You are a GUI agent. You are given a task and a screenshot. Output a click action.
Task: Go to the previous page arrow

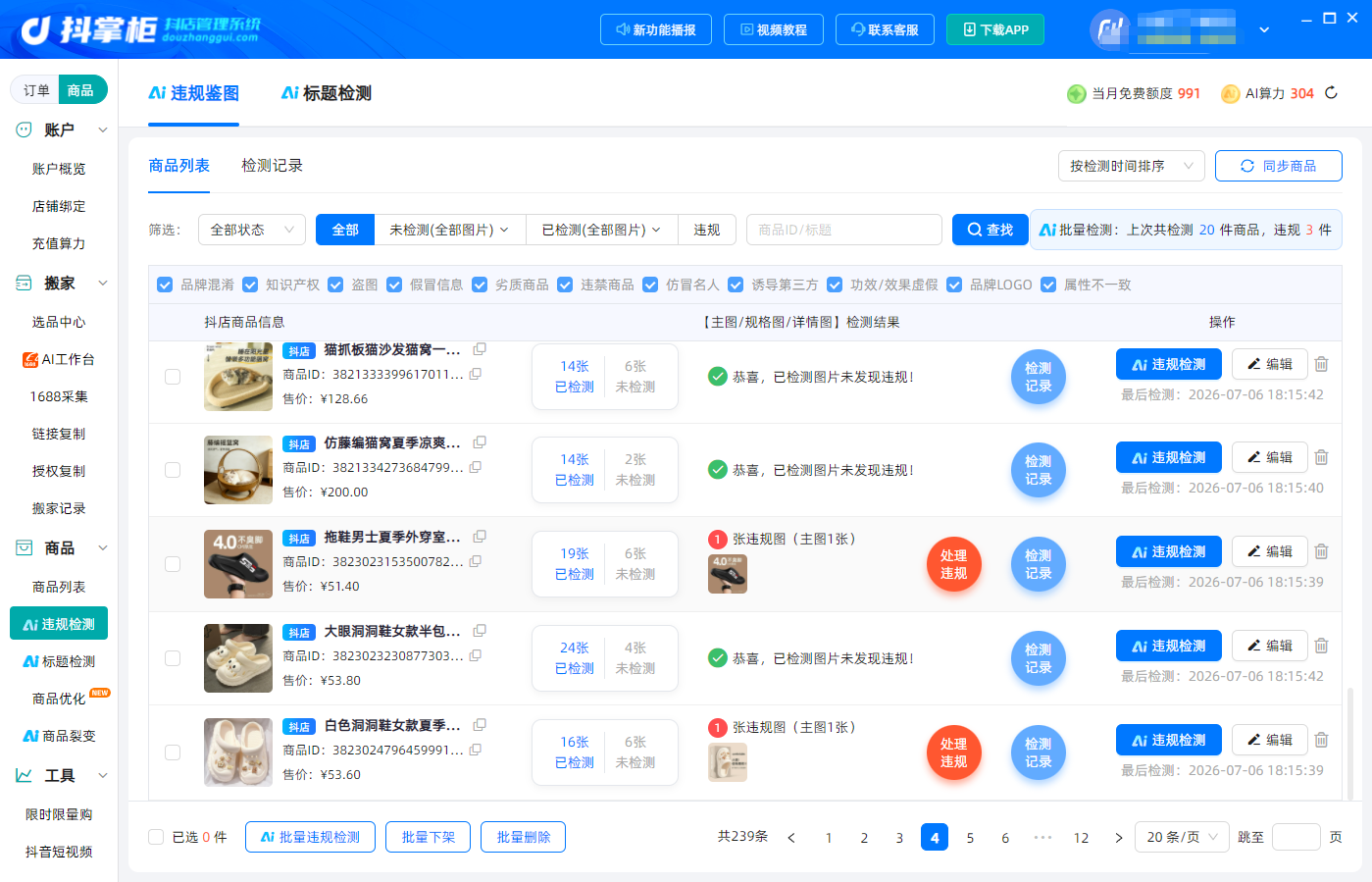[x=791, y=838]
